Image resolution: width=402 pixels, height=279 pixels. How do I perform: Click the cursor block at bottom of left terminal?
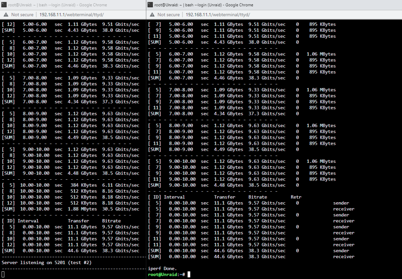[3, 275]
